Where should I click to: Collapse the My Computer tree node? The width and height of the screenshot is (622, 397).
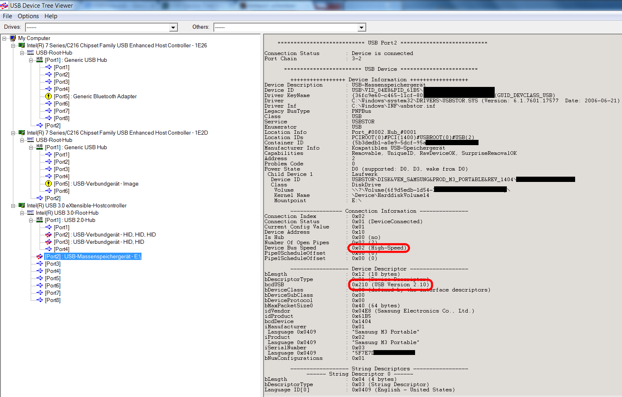click(x=4, y=38)
